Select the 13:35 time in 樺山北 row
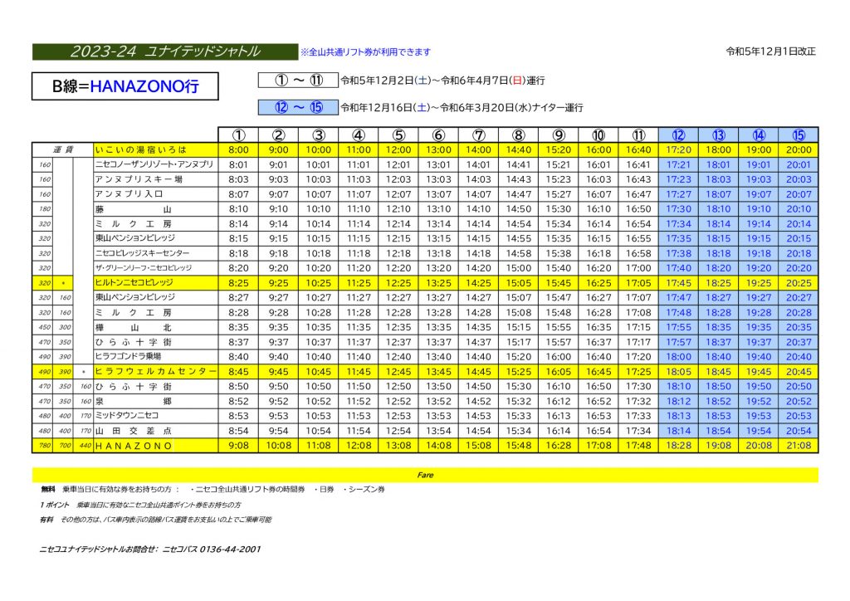The width and height of the screenshot is (850, 601). click(x=438, y=327)
